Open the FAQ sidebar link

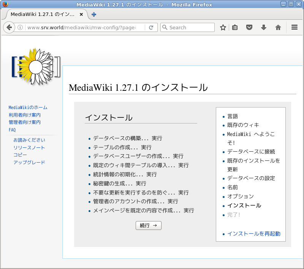click(x=12, y=130)
